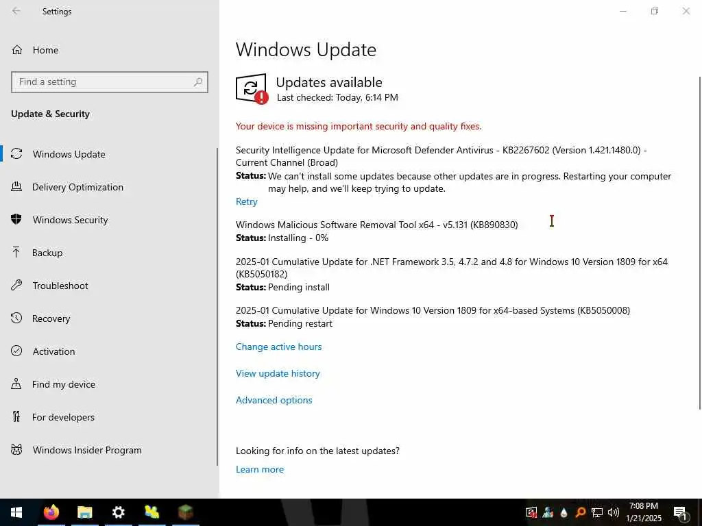702x526 pixels.
Task: Open the network status tray icon
Action: tap(597, 512)
